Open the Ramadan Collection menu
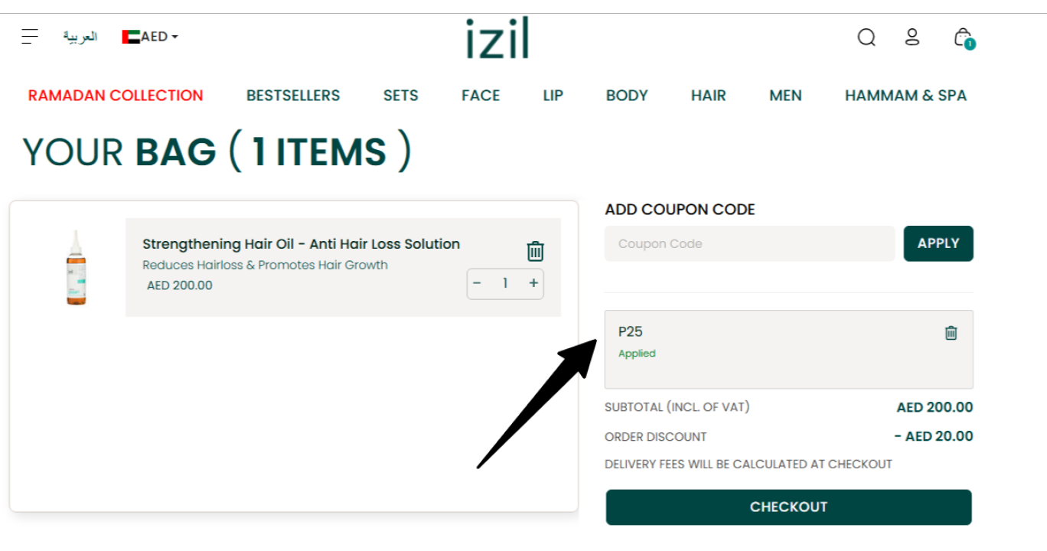 pyautogui.click(x=116, y=96)
